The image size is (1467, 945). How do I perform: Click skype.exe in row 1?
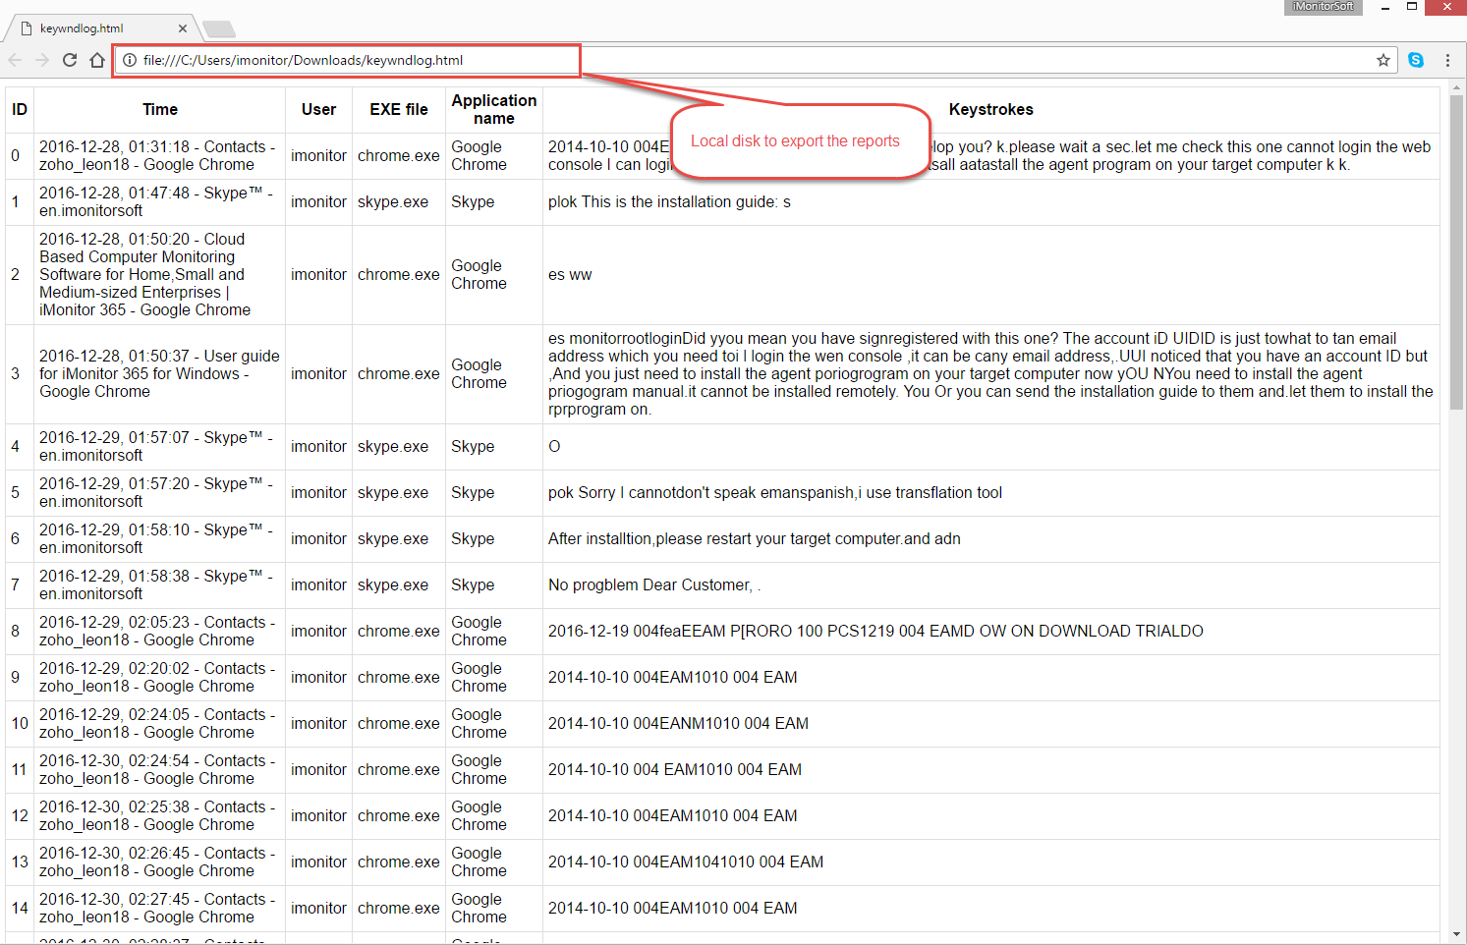point(393,201)
